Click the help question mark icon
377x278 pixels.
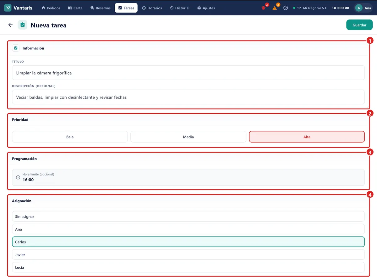286,8
